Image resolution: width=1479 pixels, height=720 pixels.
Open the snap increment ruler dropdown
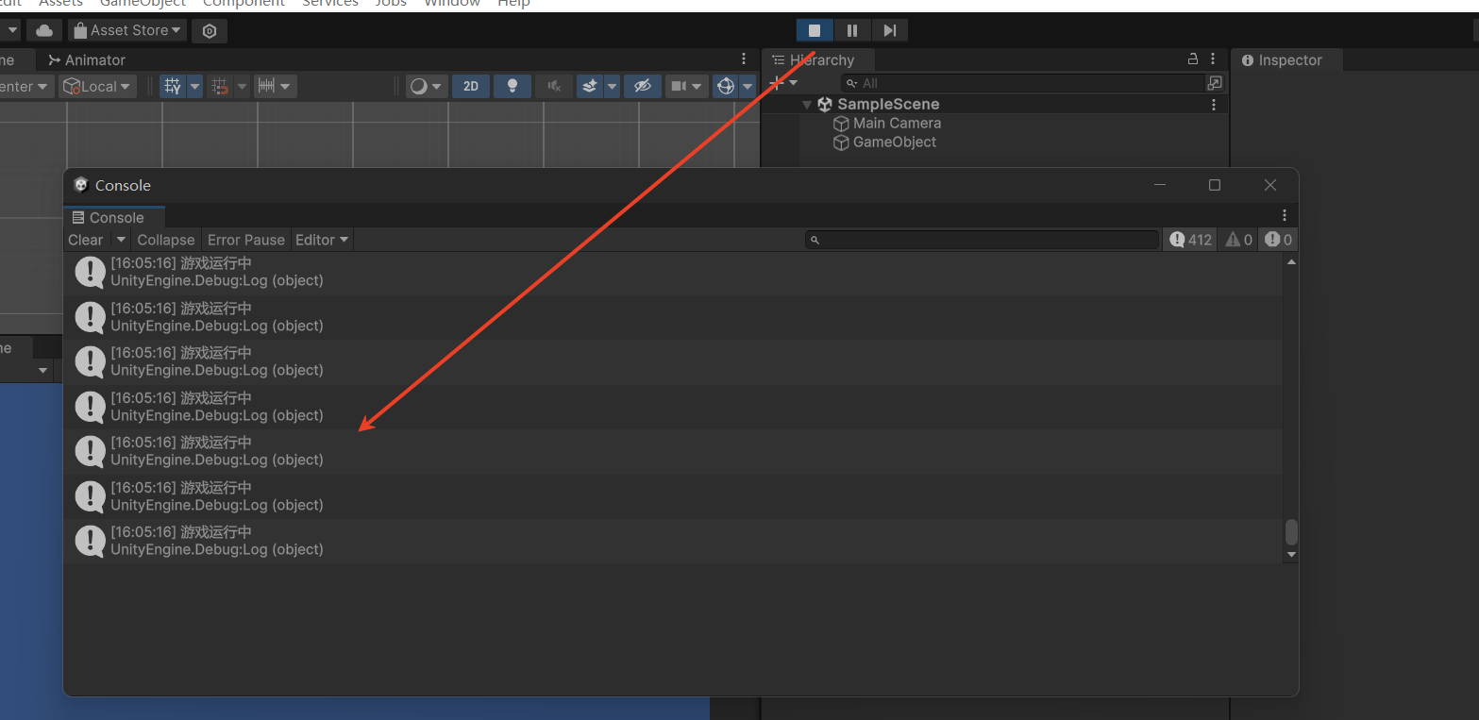tap(275, 86)
